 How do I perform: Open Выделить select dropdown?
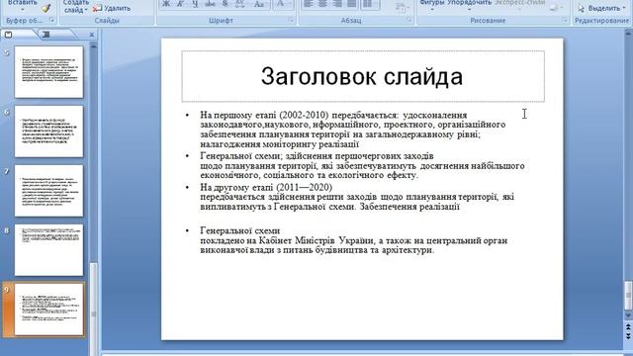pyautogui.click(x=601, y=8)
